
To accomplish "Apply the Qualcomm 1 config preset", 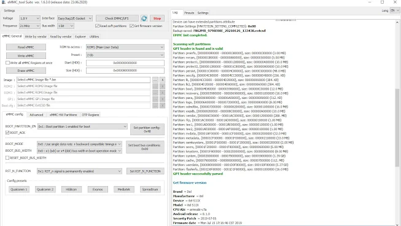I will coord(19,189).
